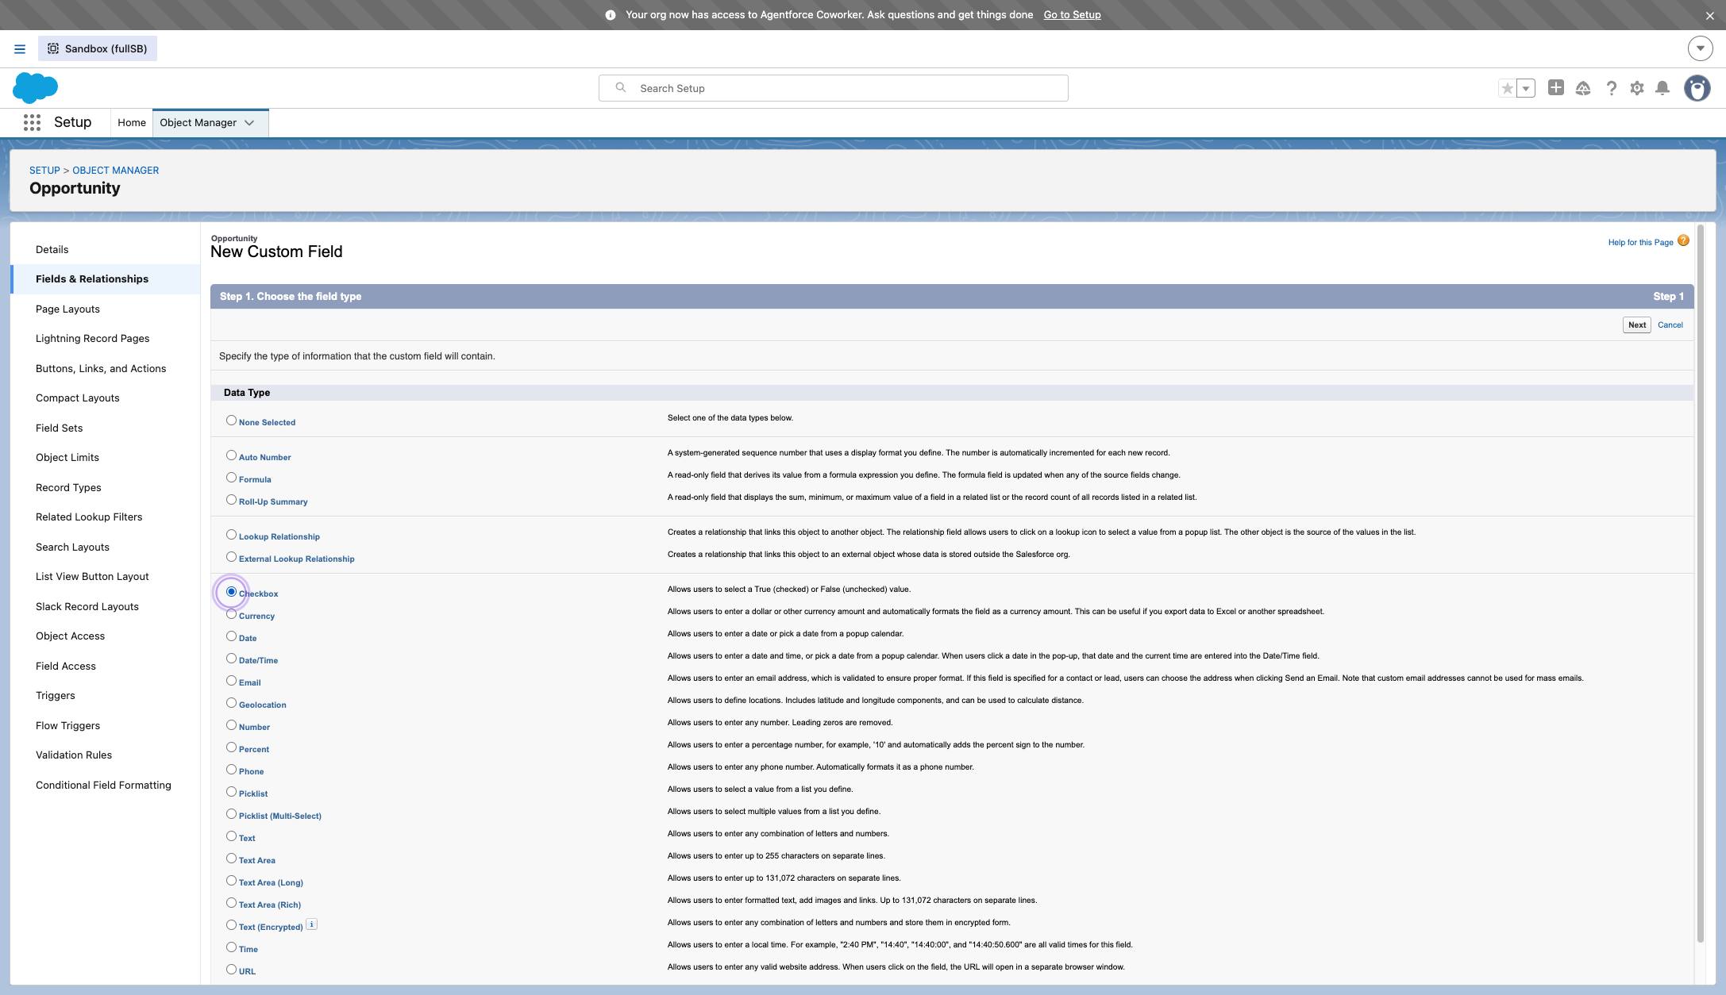Screen dimensions: 1726x995
Task: Open the Setup gear menu
Action: [1637, 88]
